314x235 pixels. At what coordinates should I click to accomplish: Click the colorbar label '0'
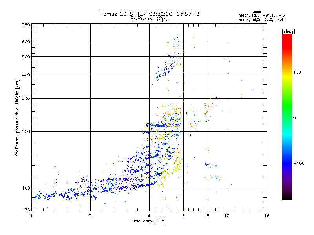click(x=294, y=117)
